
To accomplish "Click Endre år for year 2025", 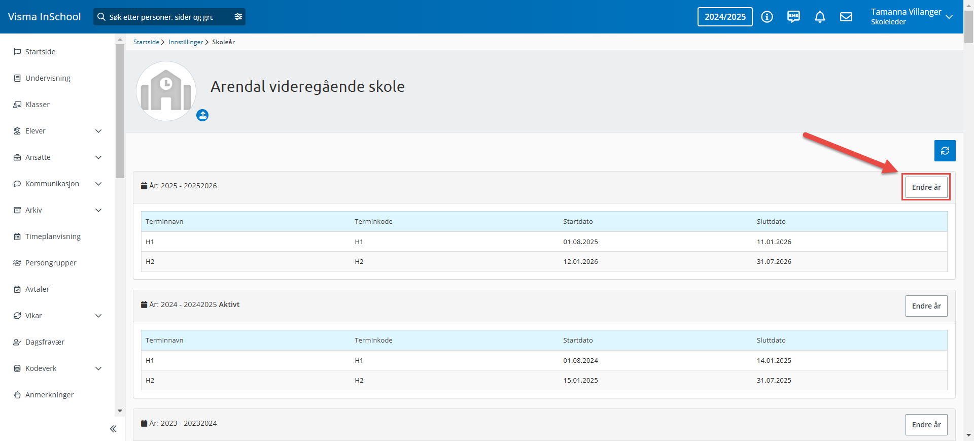I will tap(926, 187).
